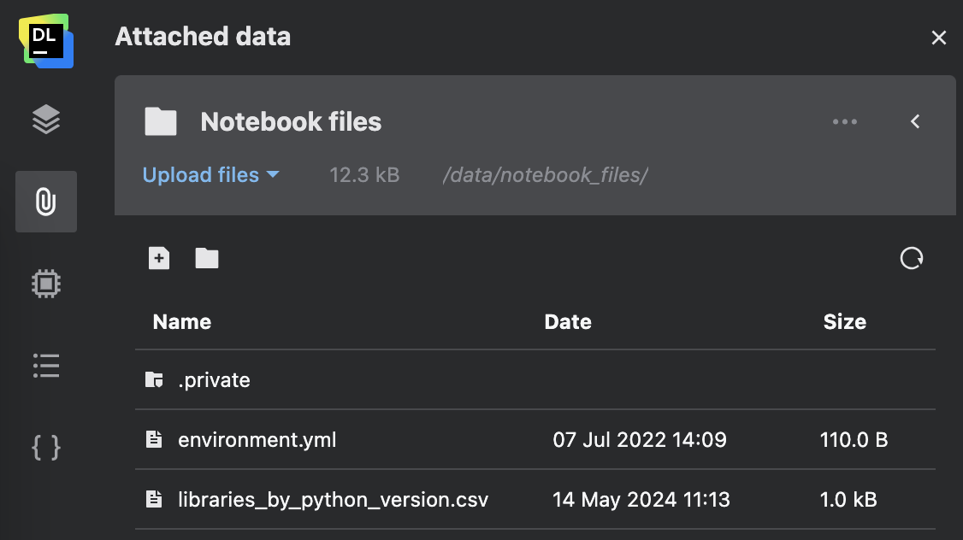
Task: Open the Attached data paperclip panel
Action: pos(45,202)
